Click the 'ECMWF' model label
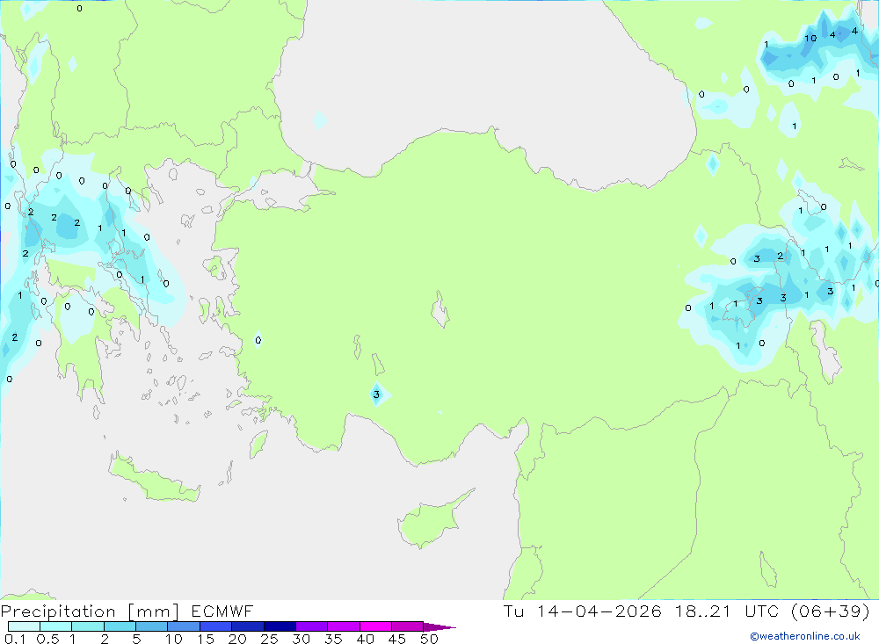Screen dimensions: 879x644 pyautogui.click(x=222, y=611)
